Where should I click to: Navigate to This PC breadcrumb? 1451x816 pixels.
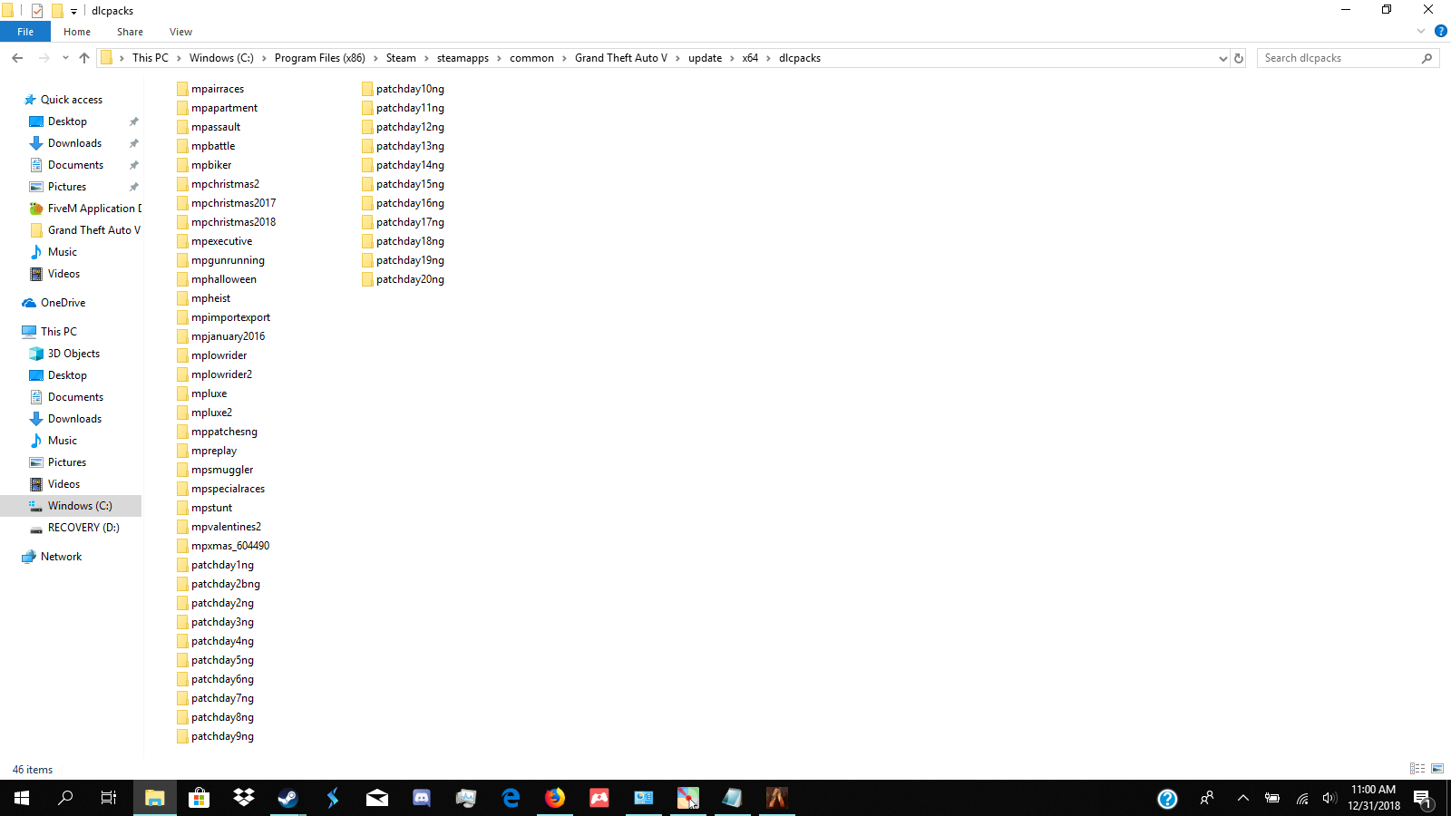click(151, 58)
